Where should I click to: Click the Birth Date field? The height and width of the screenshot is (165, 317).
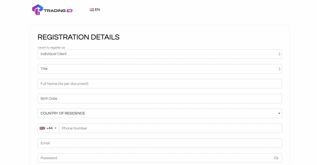point(159,98)
